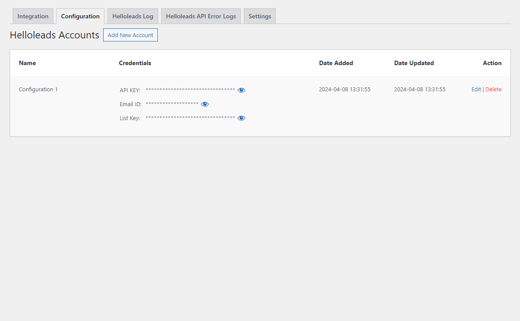520x321 pixels.
Task: Click the Date Updated column header
Action: [x=414, y=63]
